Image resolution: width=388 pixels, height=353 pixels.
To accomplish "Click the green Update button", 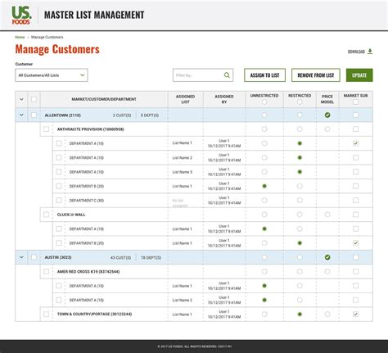I will point(359,75).
